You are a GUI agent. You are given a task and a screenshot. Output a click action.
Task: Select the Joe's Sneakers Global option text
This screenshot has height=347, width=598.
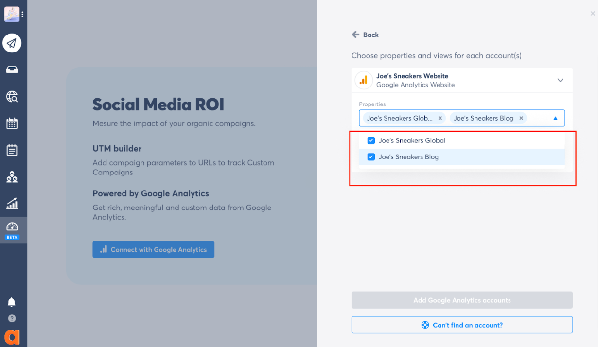pos(412,140)
